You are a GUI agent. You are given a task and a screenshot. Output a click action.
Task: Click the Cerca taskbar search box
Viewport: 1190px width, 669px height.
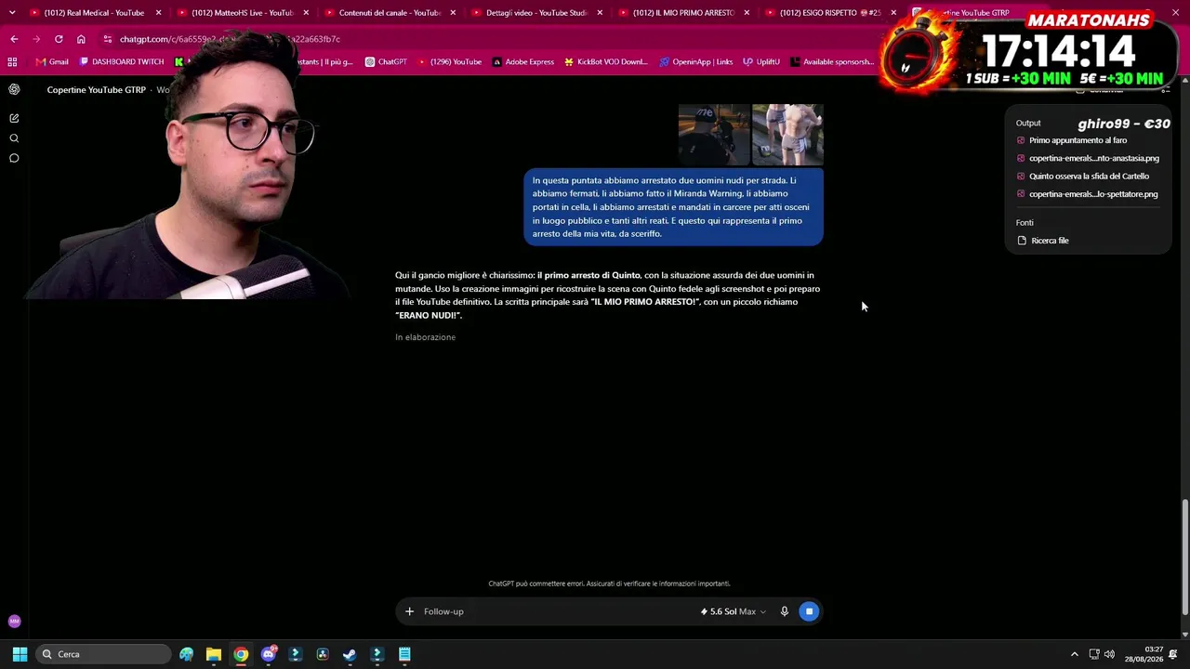[x=104, y=654]
